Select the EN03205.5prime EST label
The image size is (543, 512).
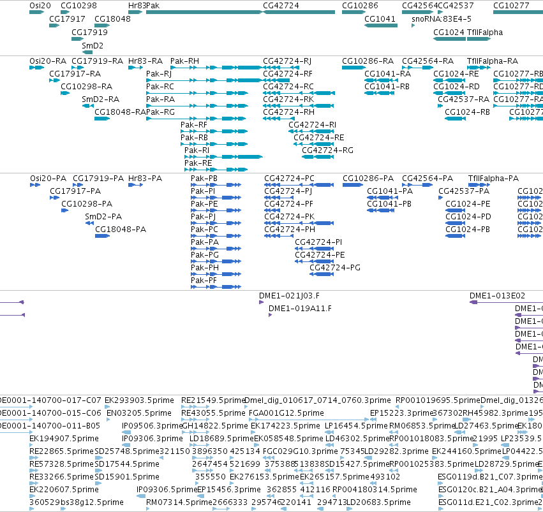pyautogui.click(x=139, y=413)
